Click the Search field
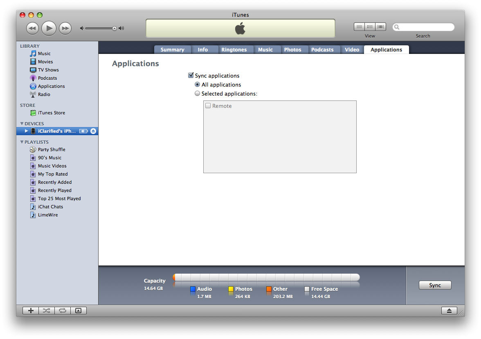Image resolution: width=481 pixels, height=339 pixels. [x=423, y=27]
